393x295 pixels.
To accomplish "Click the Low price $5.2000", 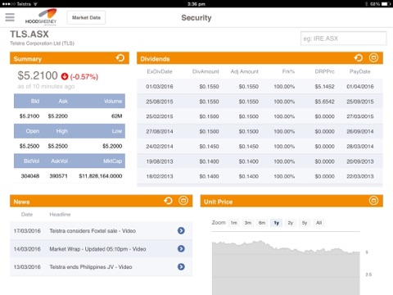I will click(x=112, y=146).
